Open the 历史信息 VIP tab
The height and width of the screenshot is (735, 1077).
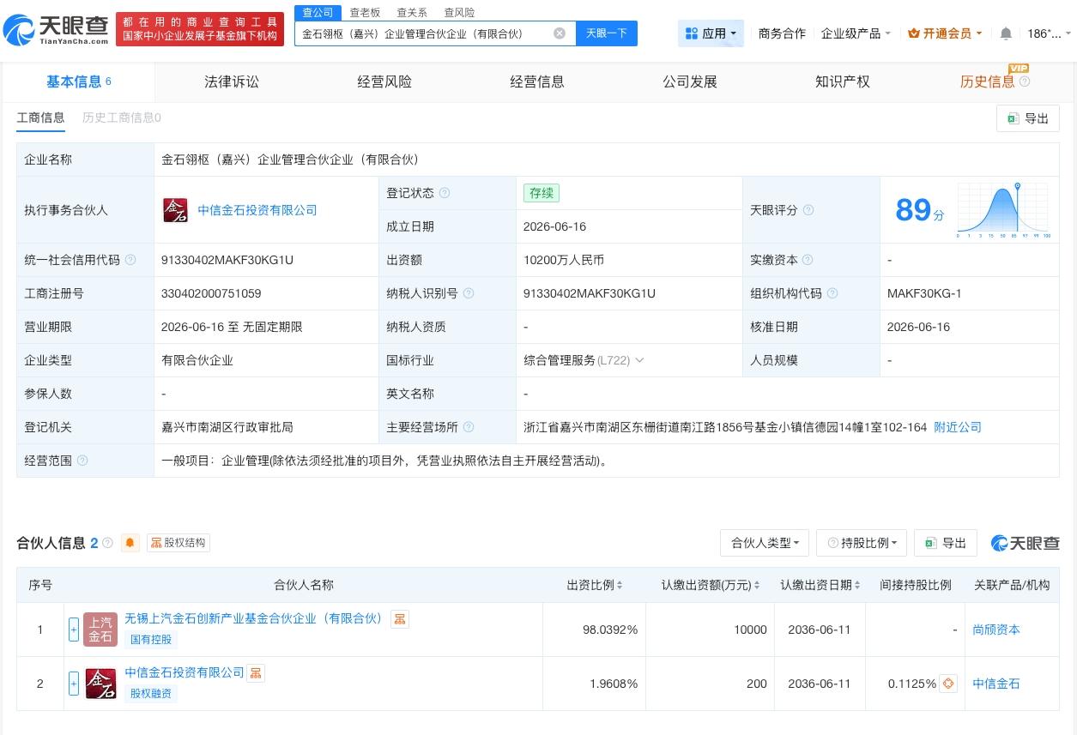tap(988, 81)
